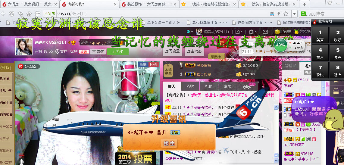Switch to the 聊天 chat tab
The width and height of the screenshot is (344, 165).
172,86
